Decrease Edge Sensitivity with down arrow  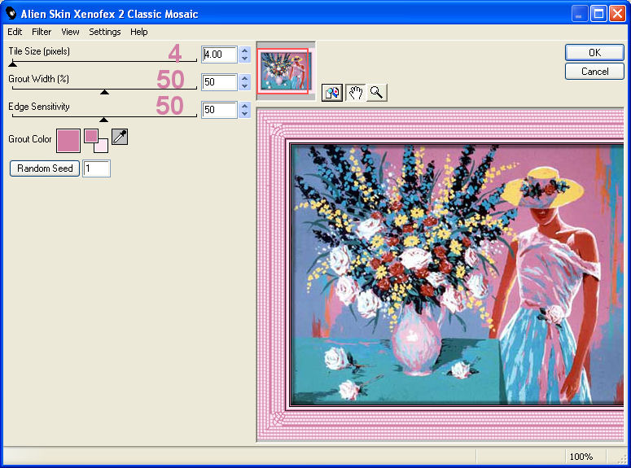click(245, 114)
